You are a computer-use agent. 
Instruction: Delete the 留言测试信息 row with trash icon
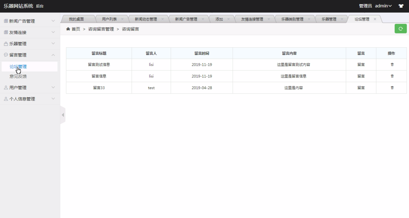click(392, 65)
